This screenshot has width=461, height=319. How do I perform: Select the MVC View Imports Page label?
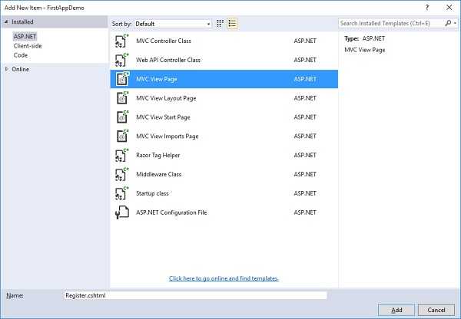tap(167, 136)
